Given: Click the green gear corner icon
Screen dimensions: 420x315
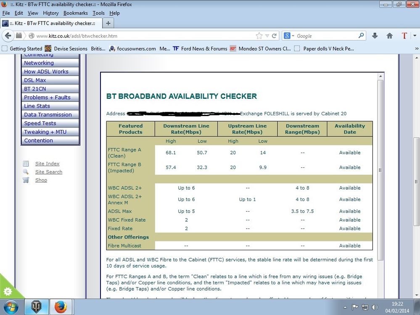Looking at the screenshot, I should 8,291.
